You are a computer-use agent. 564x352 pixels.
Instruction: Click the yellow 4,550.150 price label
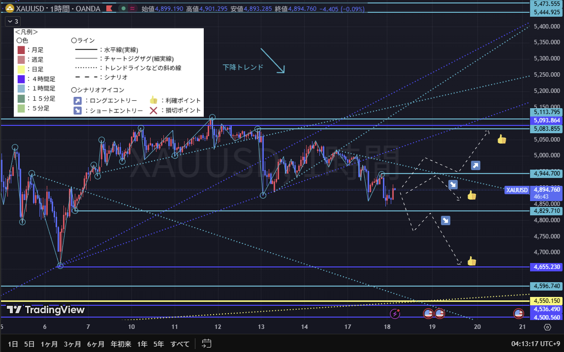pyautogui.click(x=546, y=300)
